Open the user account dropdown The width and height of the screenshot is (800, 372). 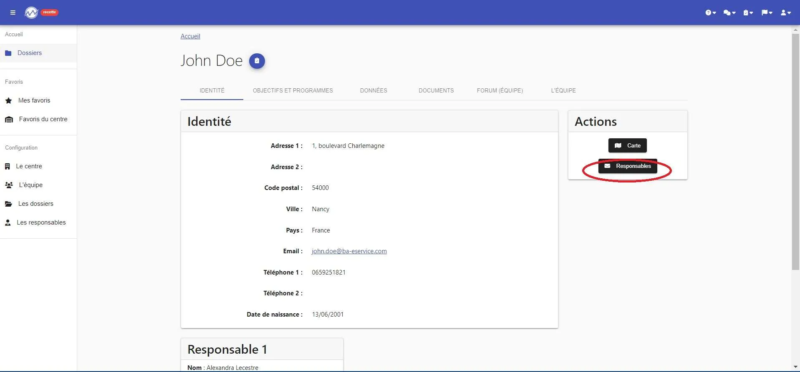[786, 13]
